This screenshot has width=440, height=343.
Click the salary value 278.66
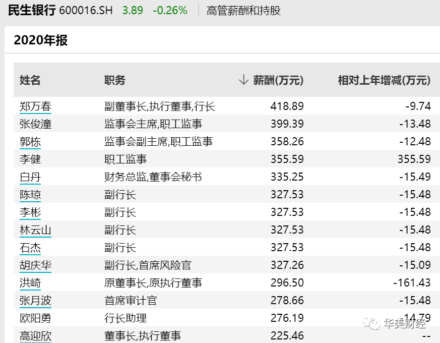click(x=287, y=301)
